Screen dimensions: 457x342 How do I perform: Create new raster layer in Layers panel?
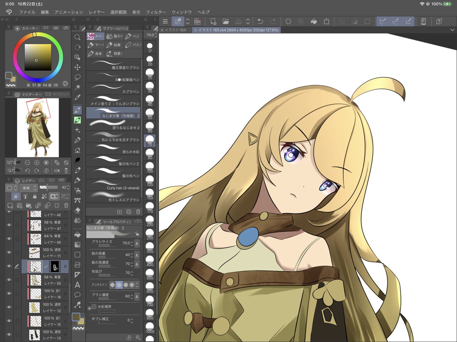pyautogui.click(x=10, y=206)
